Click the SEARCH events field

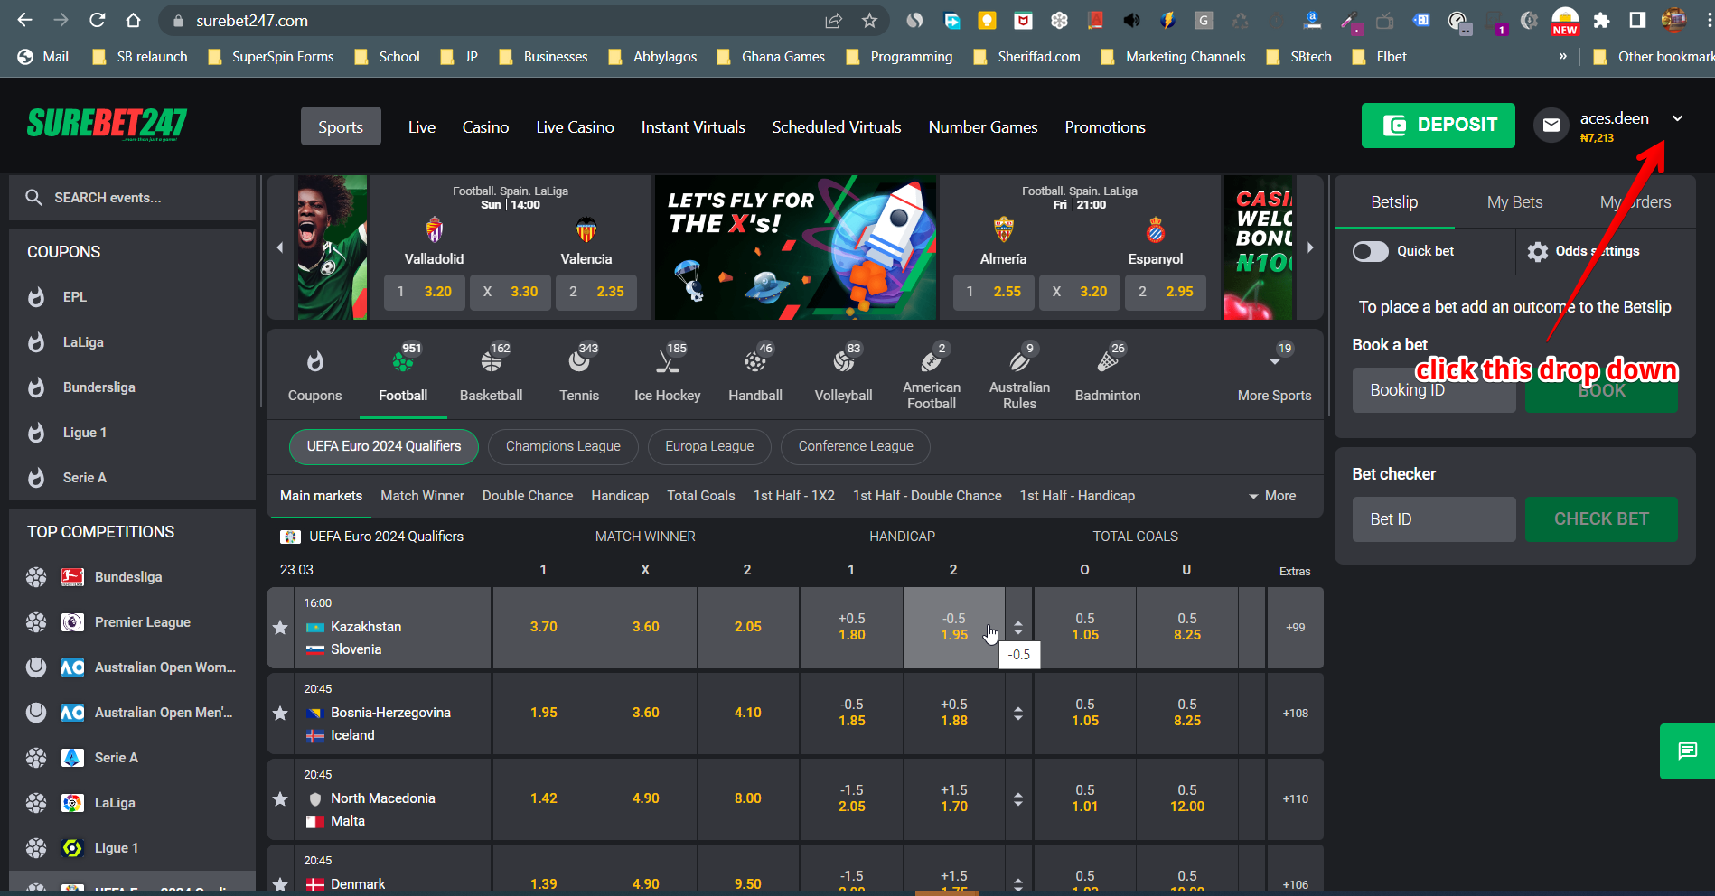[x=132, y=198]
